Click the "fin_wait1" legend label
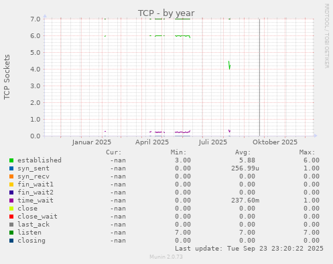The image size is (333, 264). pyautogui.click(x=36, y=184)
